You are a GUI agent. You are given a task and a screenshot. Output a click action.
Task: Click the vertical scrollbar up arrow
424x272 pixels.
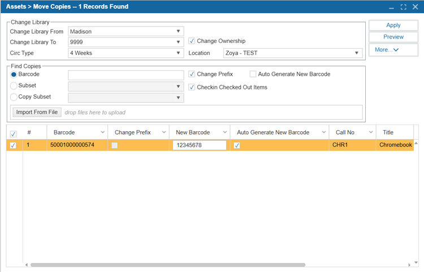416,143
